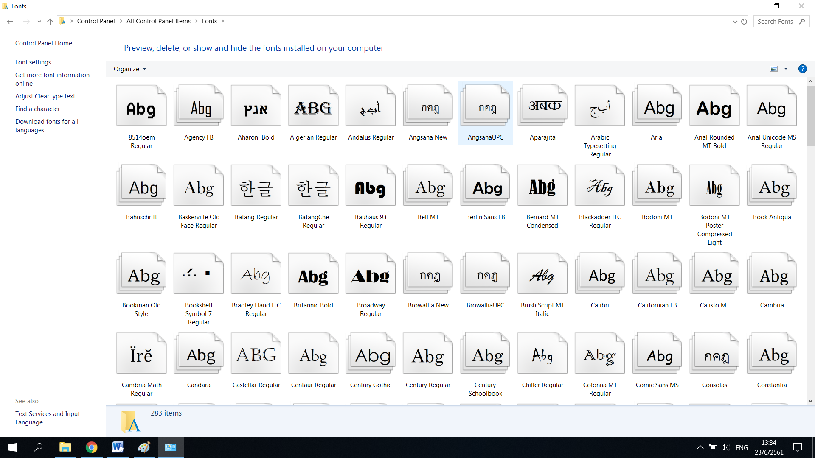815x458 pixels.
Task: Open the Windows Start menu
Action: 13,447
